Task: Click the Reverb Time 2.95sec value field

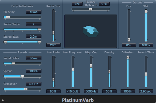Action: (x=146, y=91)
